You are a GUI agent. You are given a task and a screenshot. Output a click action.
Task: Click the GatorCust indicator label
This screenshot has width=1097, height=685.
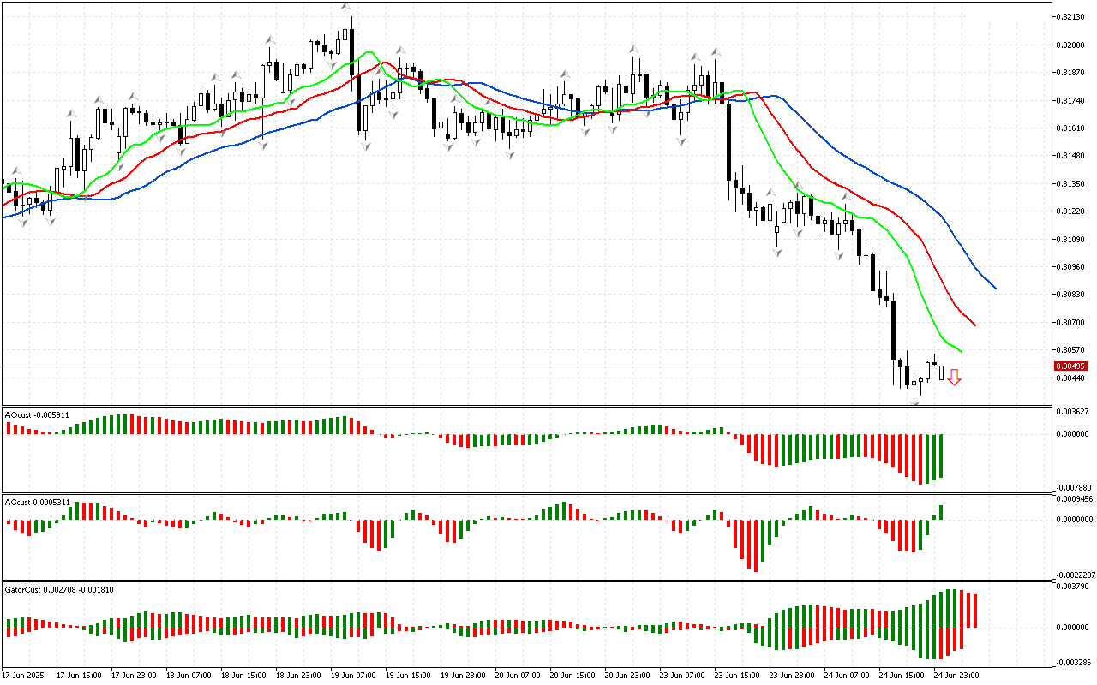59,590
